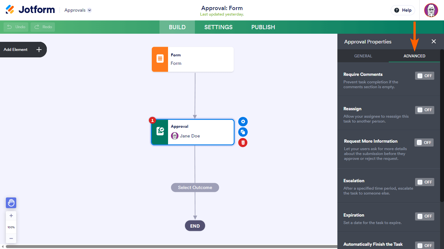Click the Jotform logo
Screen dimensions: 444x249
[30, 10]
